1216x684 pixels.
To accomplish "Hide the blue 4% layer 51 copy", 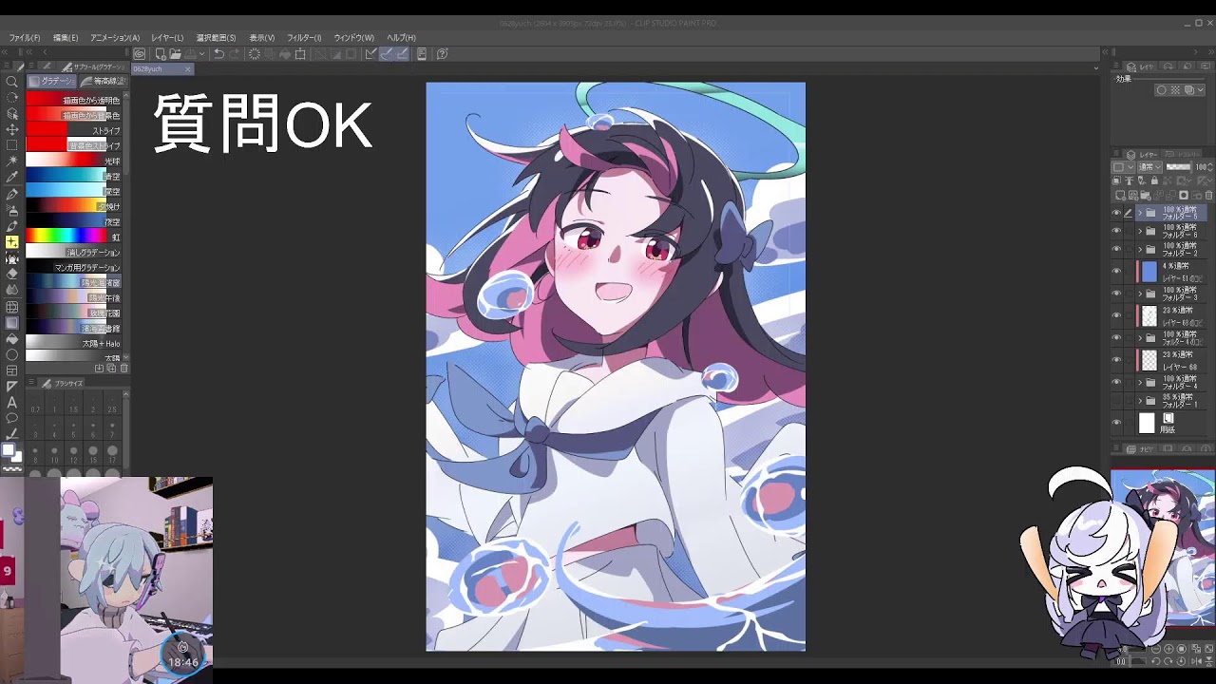I will point(1116,271).
